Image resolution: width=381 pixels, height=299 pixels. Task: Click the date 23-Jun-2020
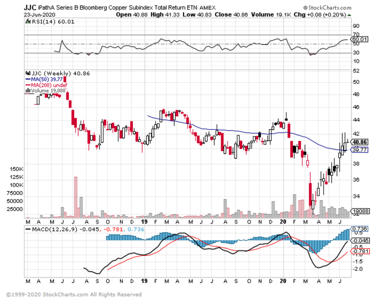(39, 15)
